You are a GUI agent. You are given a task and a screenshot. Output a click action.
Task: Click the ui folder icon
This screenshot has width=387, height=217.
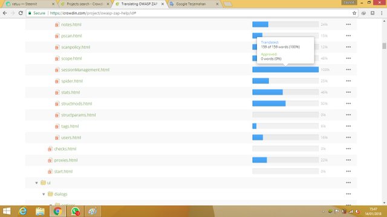pos(43,183)
